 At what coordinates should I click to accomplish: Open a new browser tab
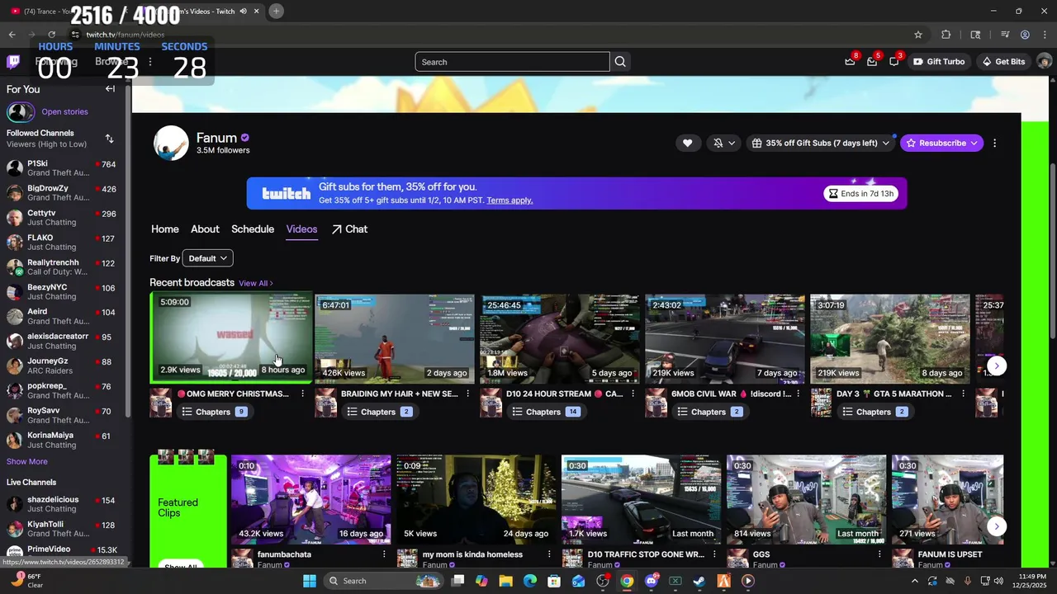coord(276,11)
